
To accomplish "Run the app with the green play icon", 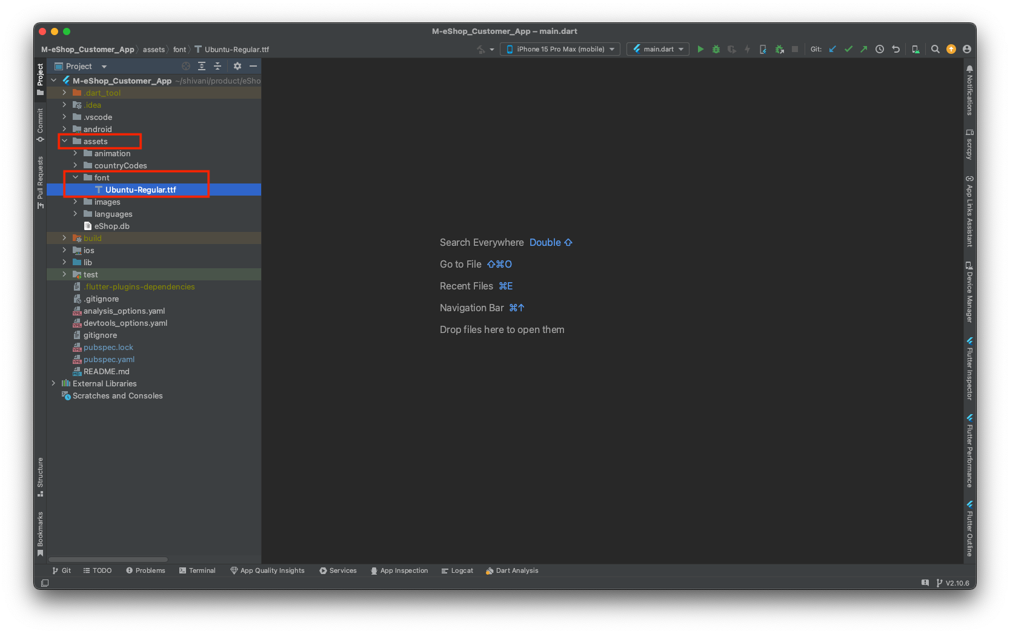I will 700,49.
